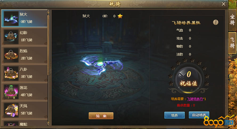This screenshot has width=237, height=129.
Task: Click the mount list scroll up arrow
Action: (48, 12)
